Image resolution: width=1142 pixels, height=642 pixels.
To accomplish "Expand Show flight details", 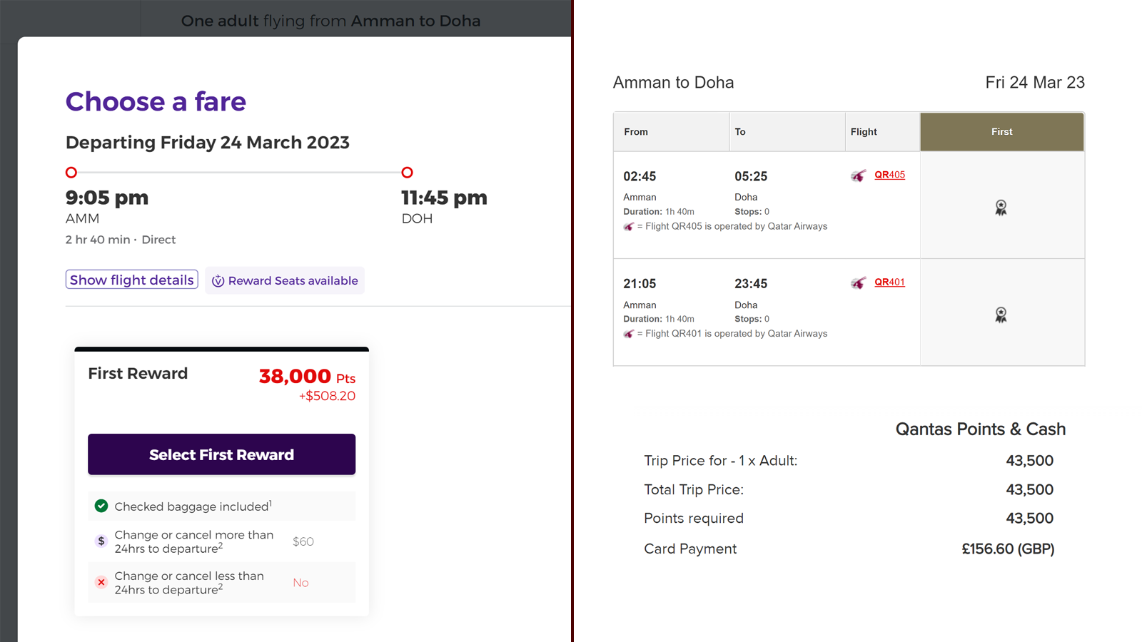I will [x=132, y=280].
